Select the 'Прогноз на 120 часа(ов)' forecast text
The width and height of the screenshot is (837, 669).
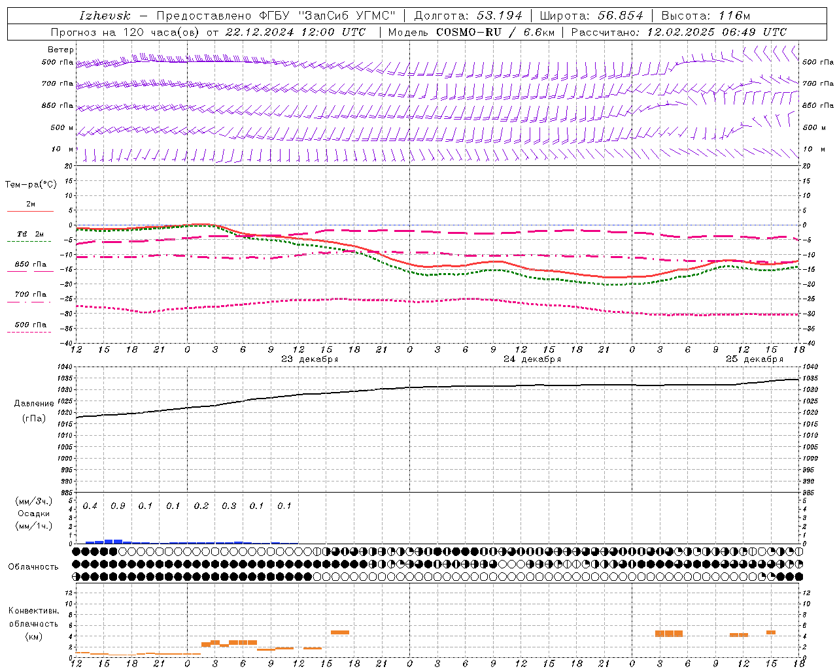click(x=126, y=32)
